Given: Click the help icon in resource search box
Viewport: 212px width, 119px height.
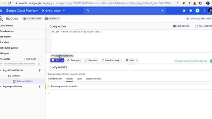Looking at the screenshot, I should coord(39,64).
